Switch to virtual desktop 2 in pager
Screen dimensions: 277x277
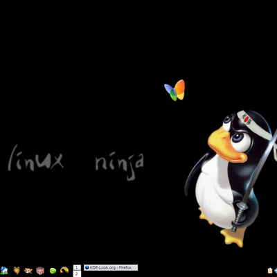77,274
